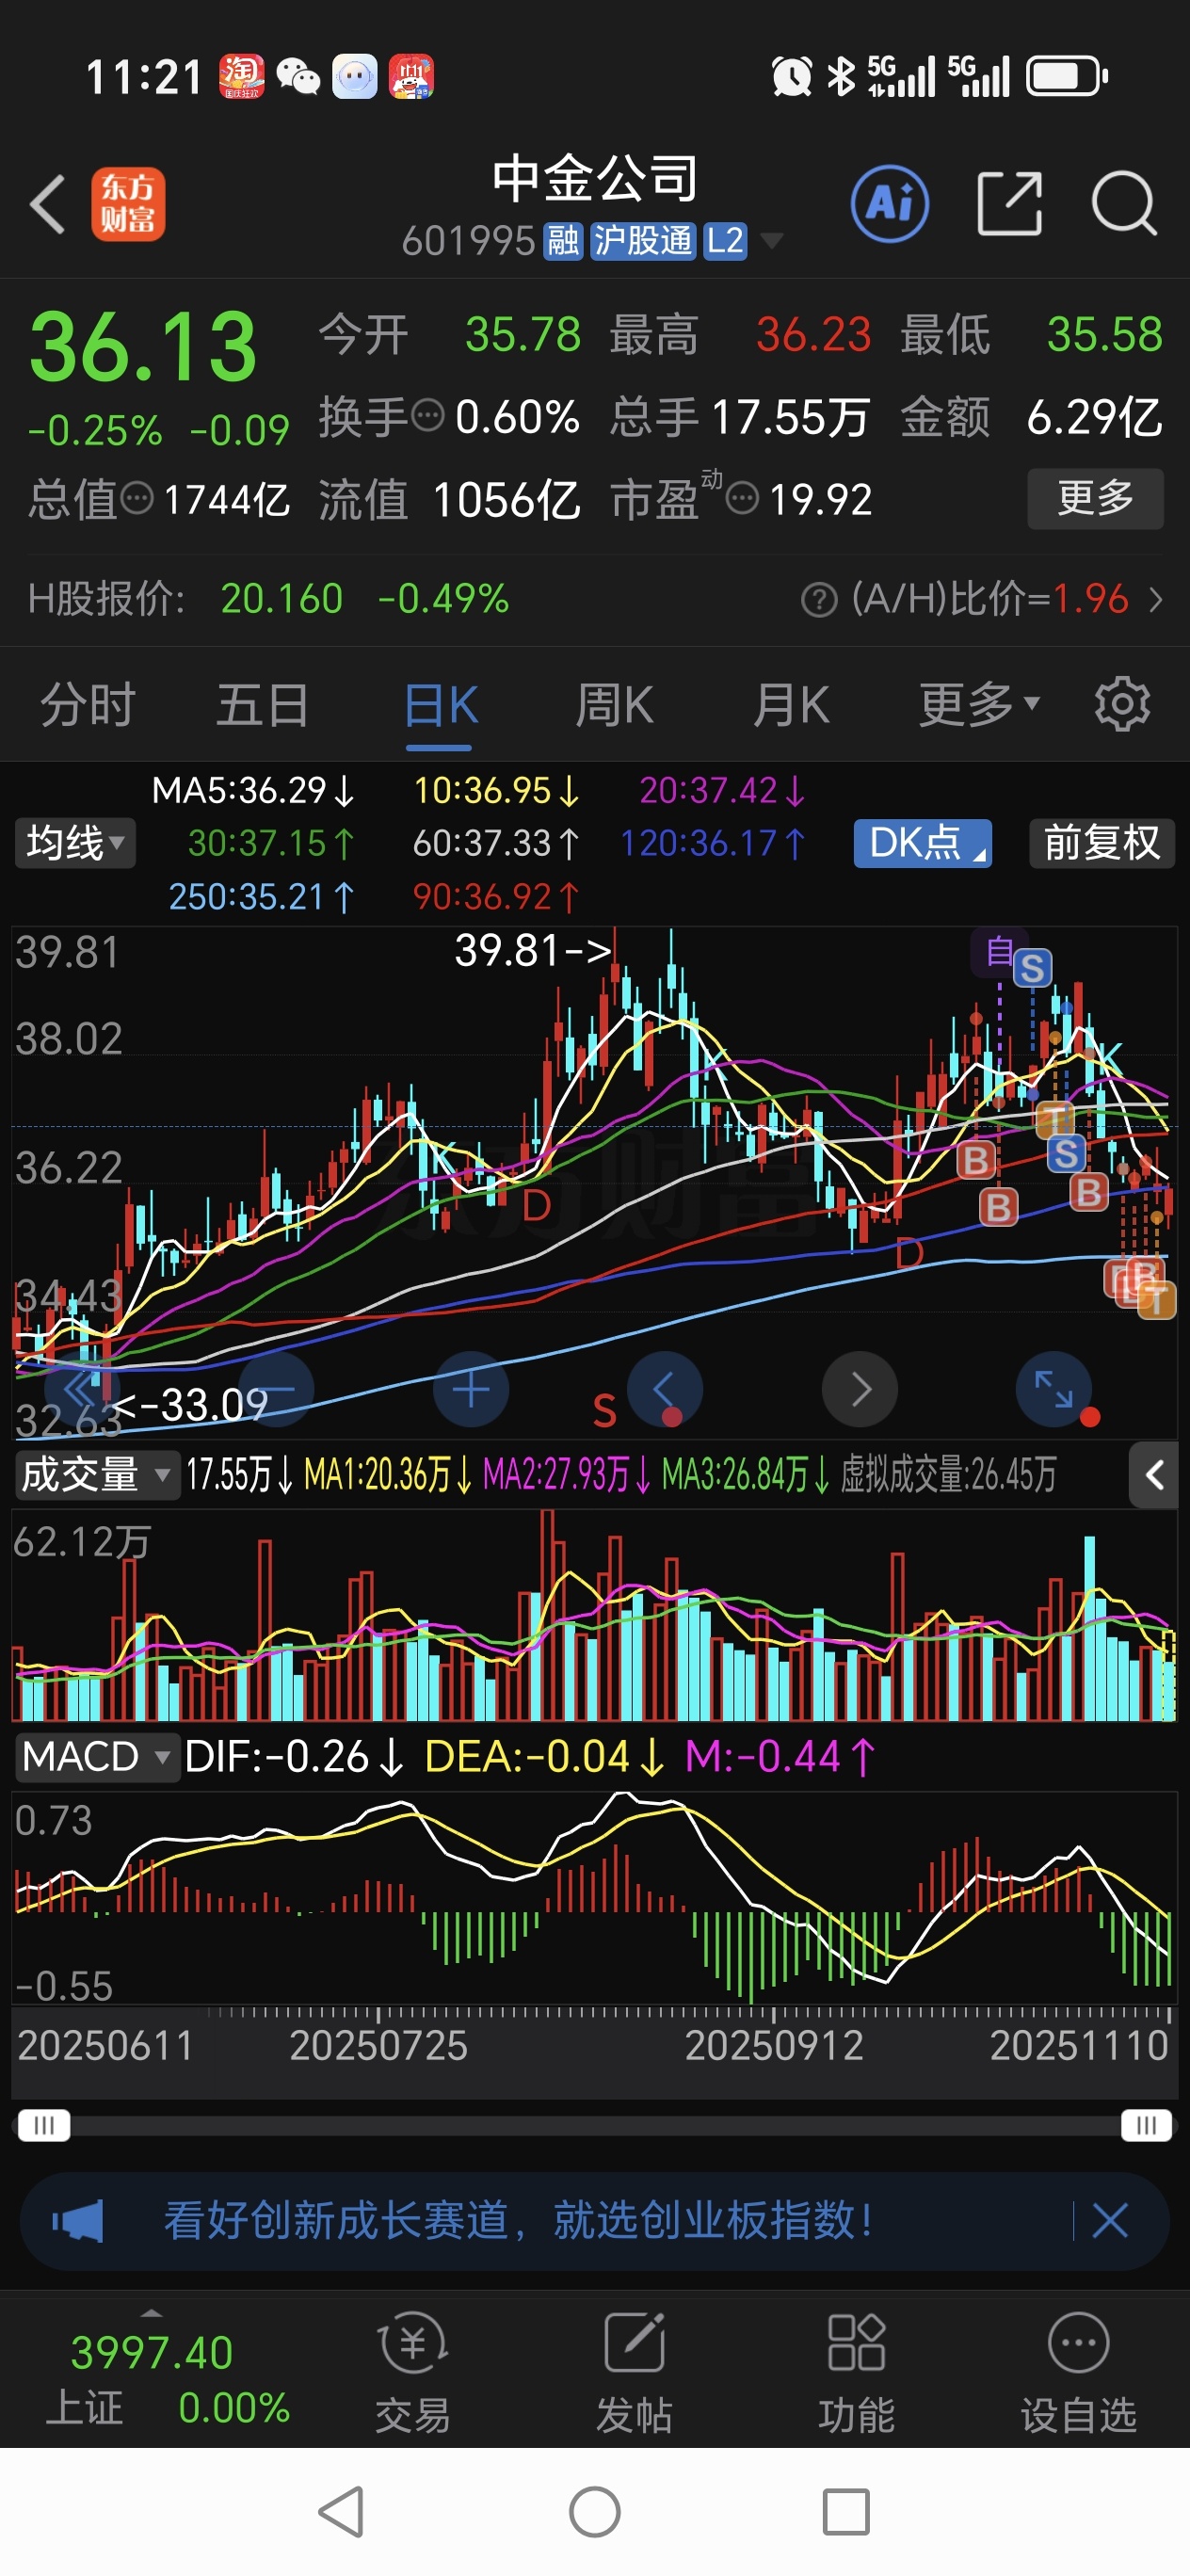Tap the 虚拟成交量:26.45万 label
Viewport: 1190px width, 2576px height.
[948, 1474]
